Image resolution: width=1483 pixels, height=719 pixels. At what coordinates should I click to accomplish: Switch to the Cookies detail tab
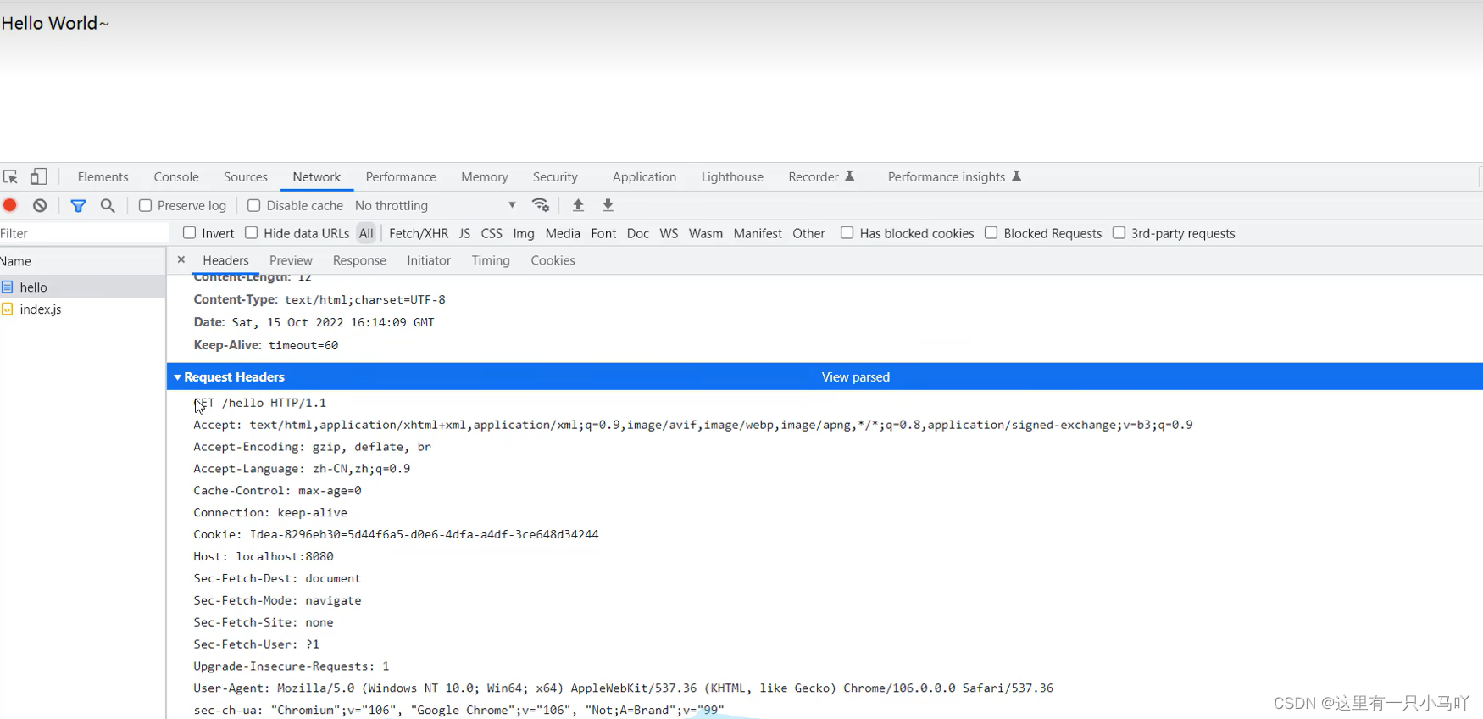[x=553, y=260]
